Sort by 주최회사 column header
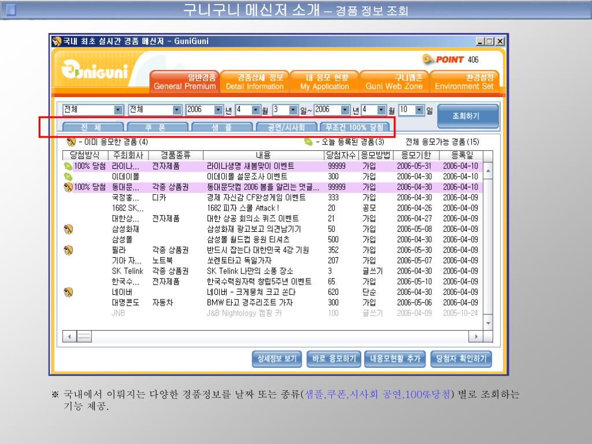 (x=128, y=155)
